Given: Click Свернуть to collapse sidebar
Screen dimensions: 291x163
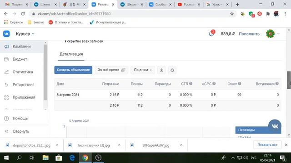Looking at the screenshot, I should point(21,131).
